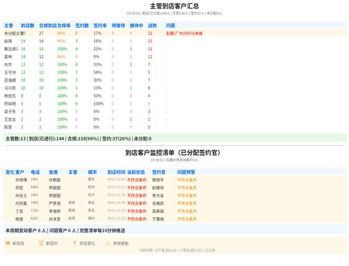
Task: Click the 合规到店 column header
Action: click(x=48, y=26)
